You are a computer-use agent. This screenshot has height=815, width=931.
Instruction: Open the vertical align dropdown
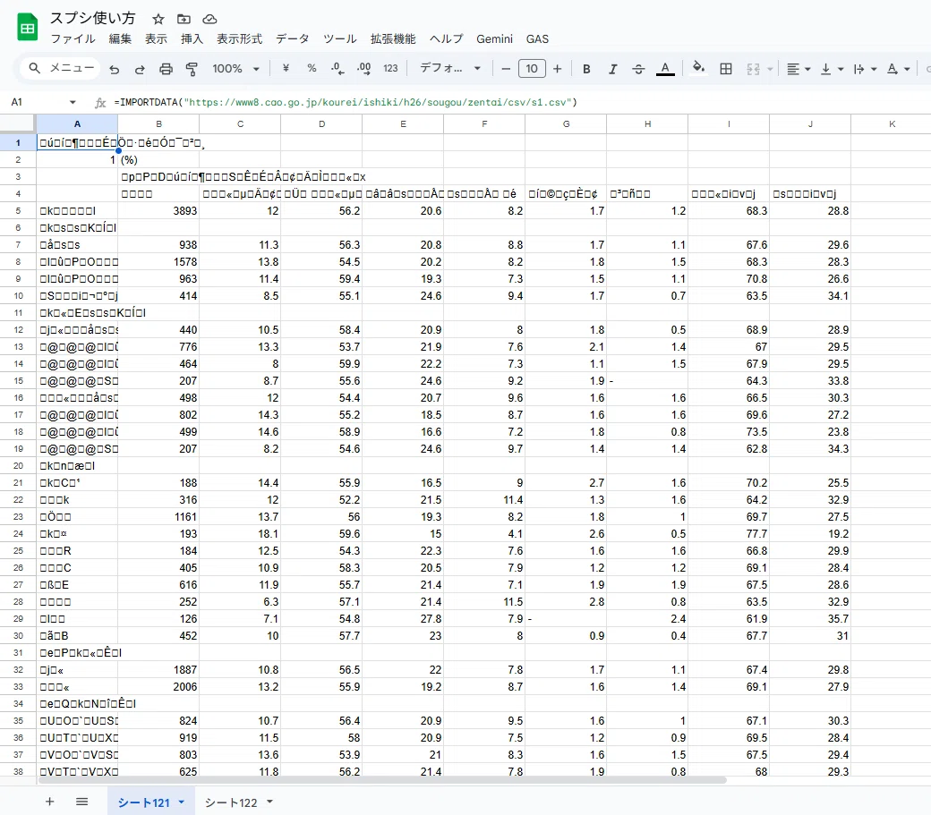832,69
